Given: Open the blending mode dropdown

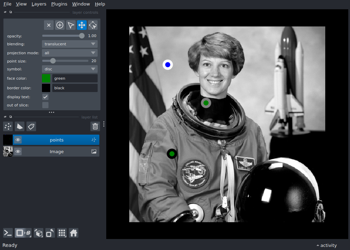Looking at the screenshot, I should 69,44.
